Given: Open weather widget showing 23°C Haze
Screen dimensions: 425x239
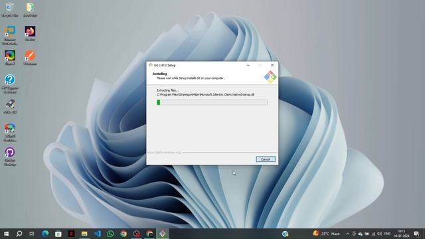Looking at the screenshot, I should (x=326, y=234).
